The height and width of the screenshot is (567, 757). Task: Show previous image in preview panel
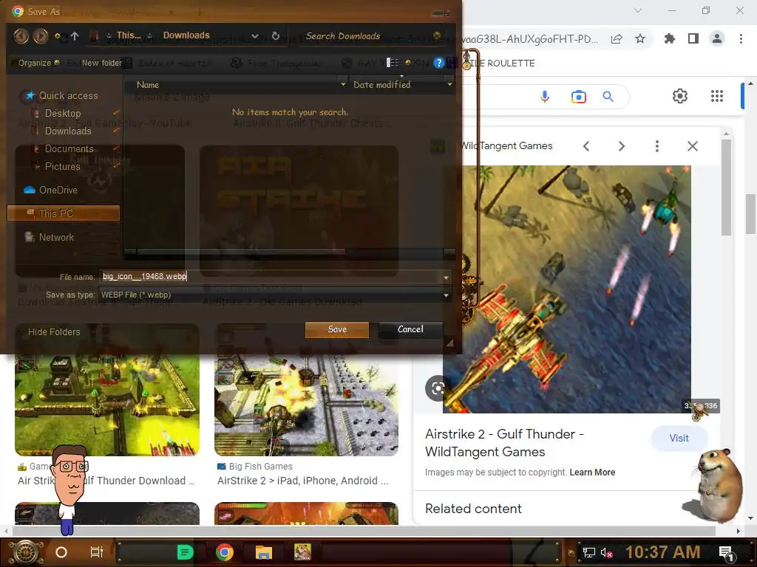click(x=586, y=146)
